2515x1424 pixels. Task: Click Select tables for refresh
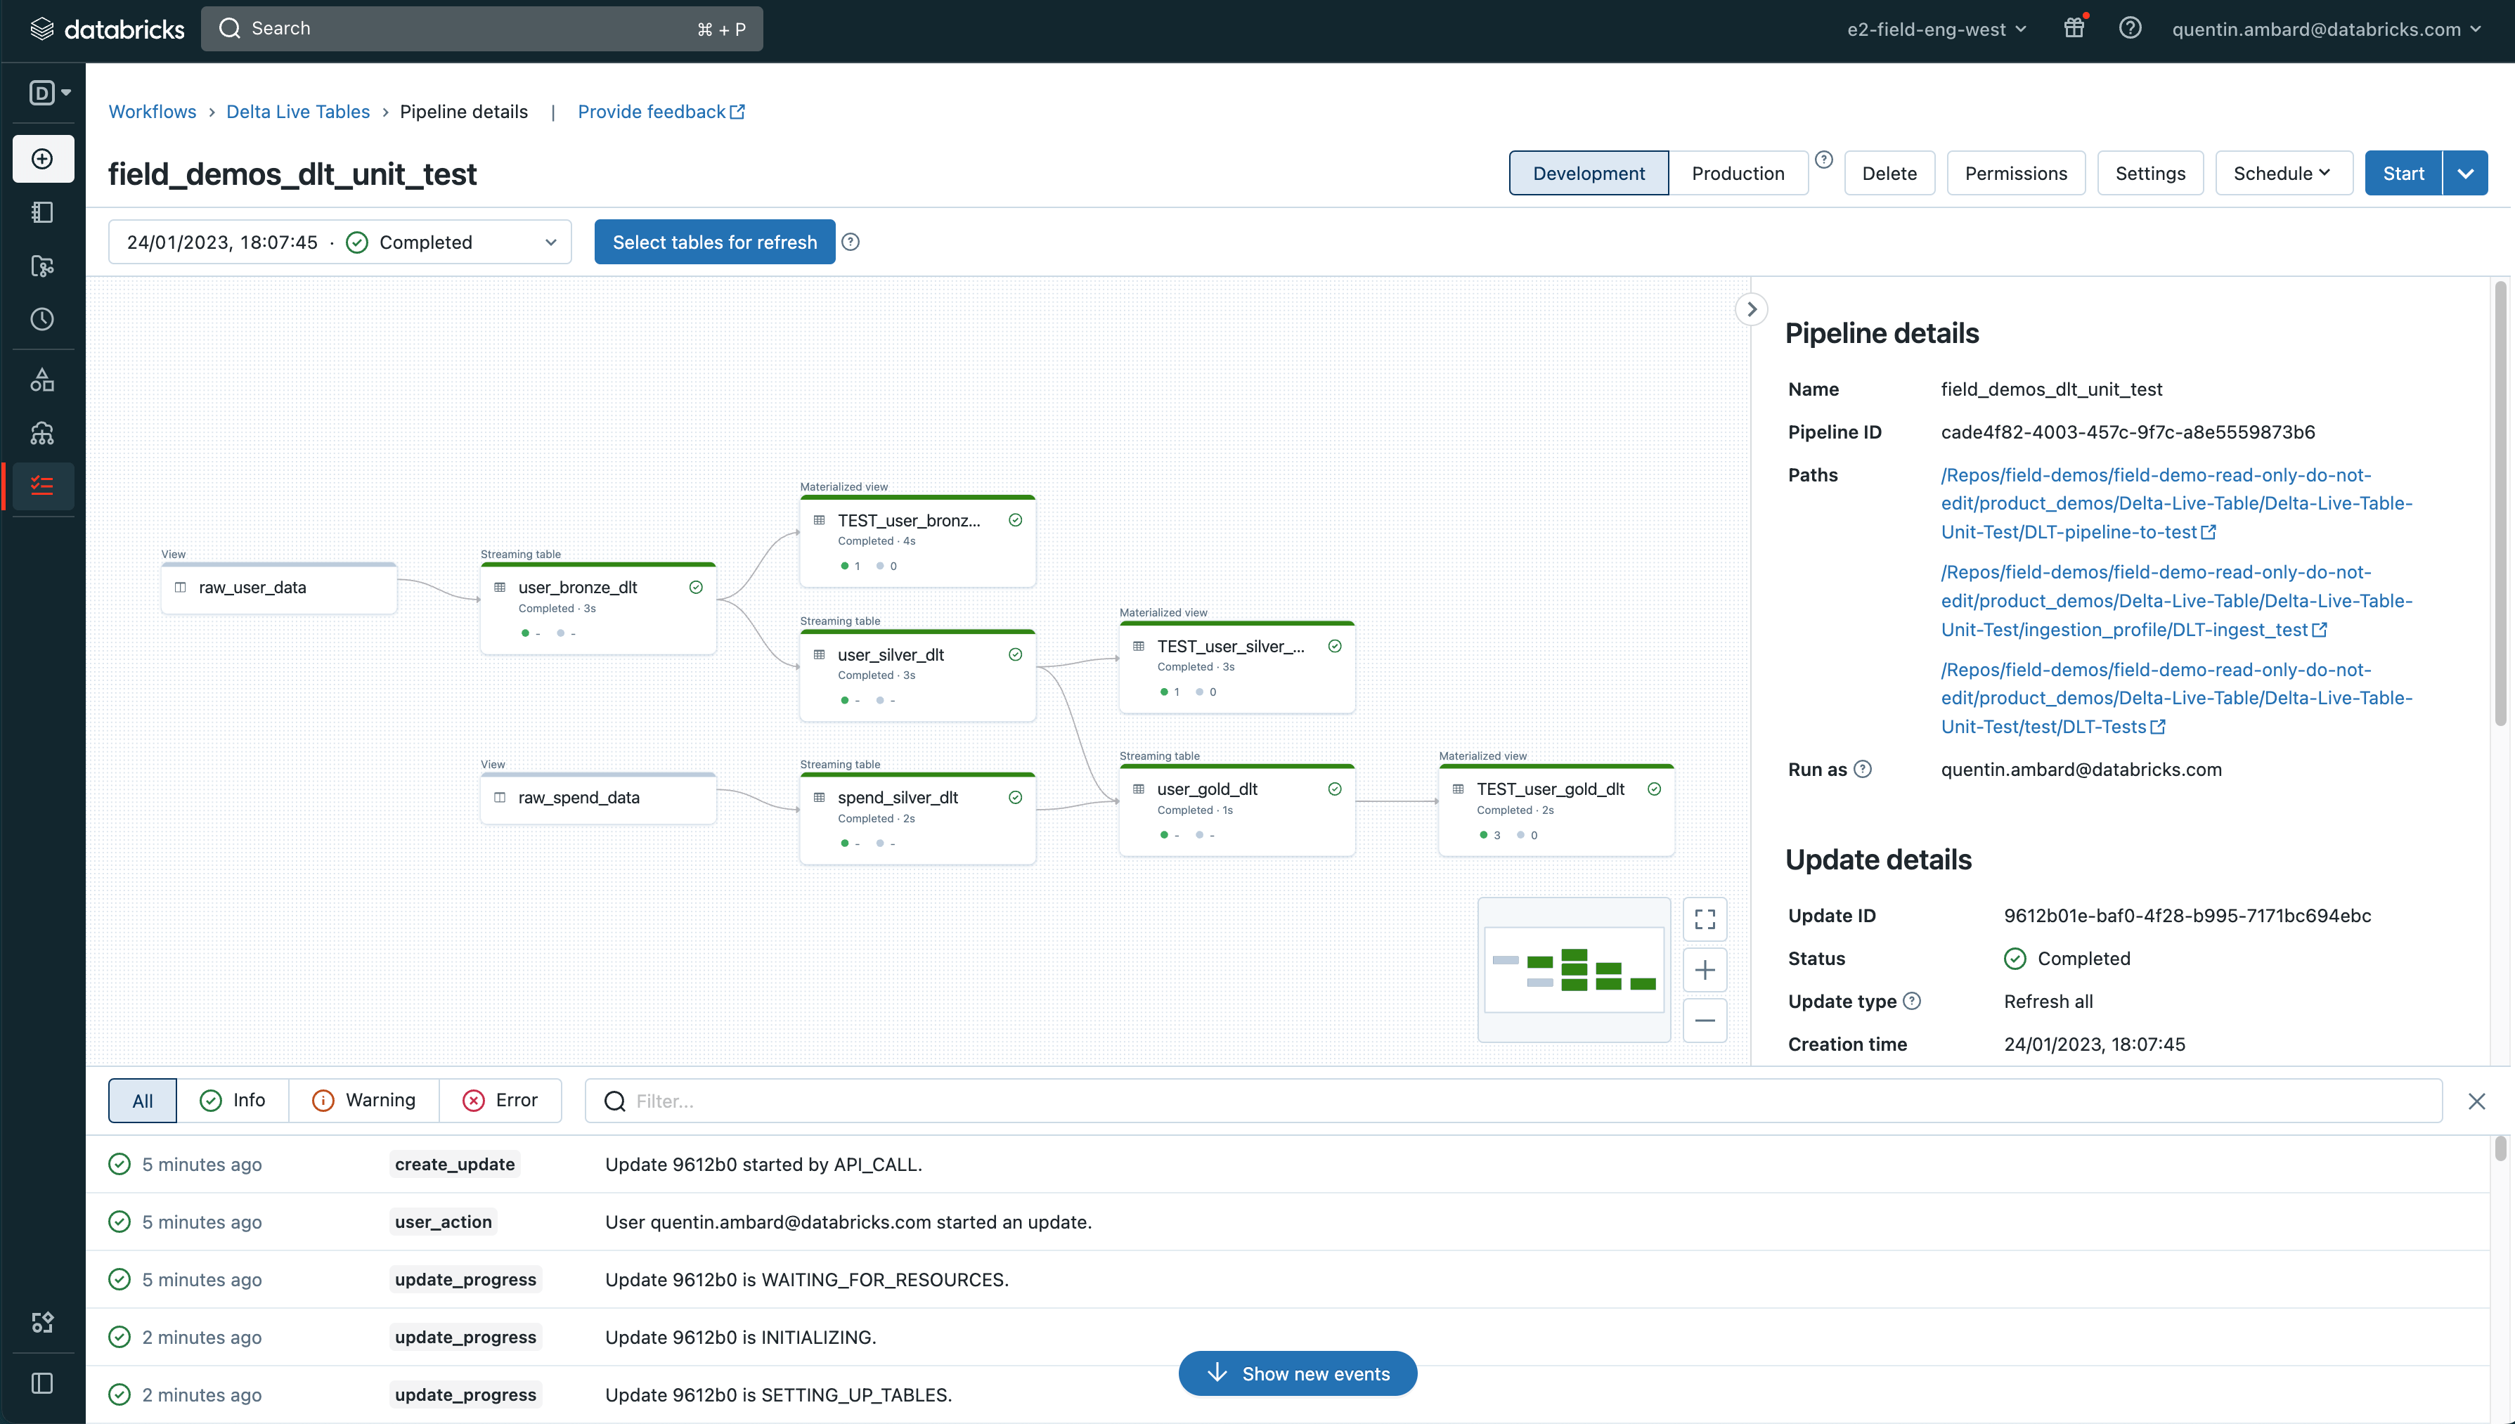pos(714,242)
